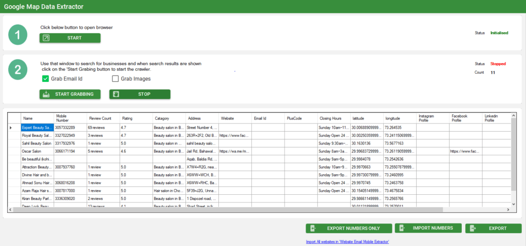
Task: Sort by the Name column header
Action: point(37,118)
